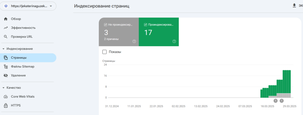
Task: Click the Удаления crossed-eye icon
Action: pos(6,75)
